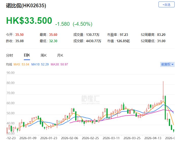Viewport: 179px width, 141px height.
Task: Click the 格隆汇 watermark logo on chart
Action: (x=91, y=99)
